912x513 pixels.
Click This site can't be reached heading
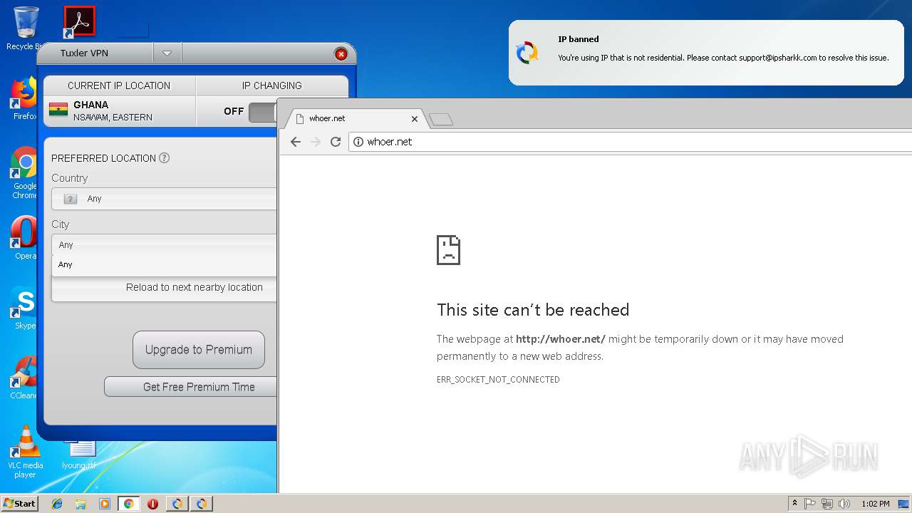[533, 310]
